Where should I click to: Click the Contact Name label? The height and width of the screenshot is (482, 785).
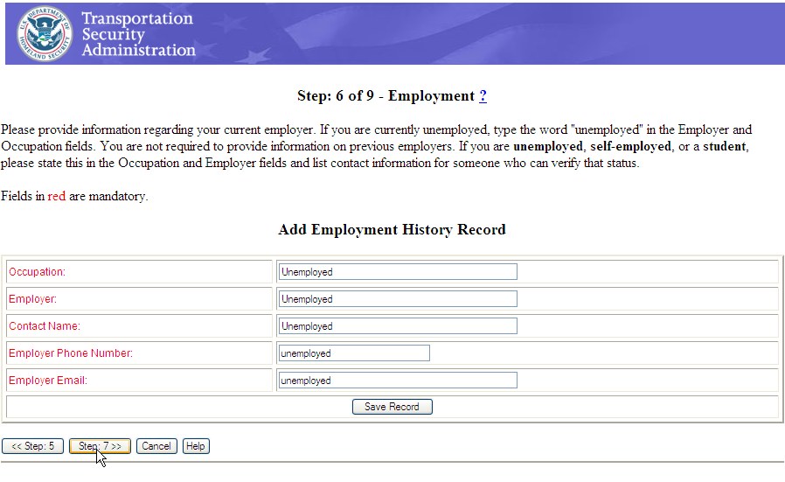(44, 326)
